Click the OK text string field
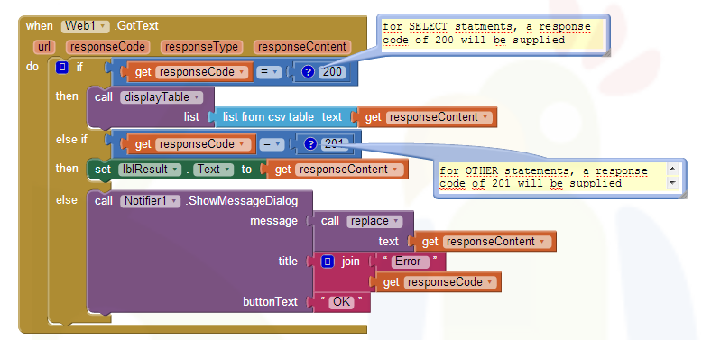Image resolution: width=702 pixels, height=340 pixels. pos(342,302)
